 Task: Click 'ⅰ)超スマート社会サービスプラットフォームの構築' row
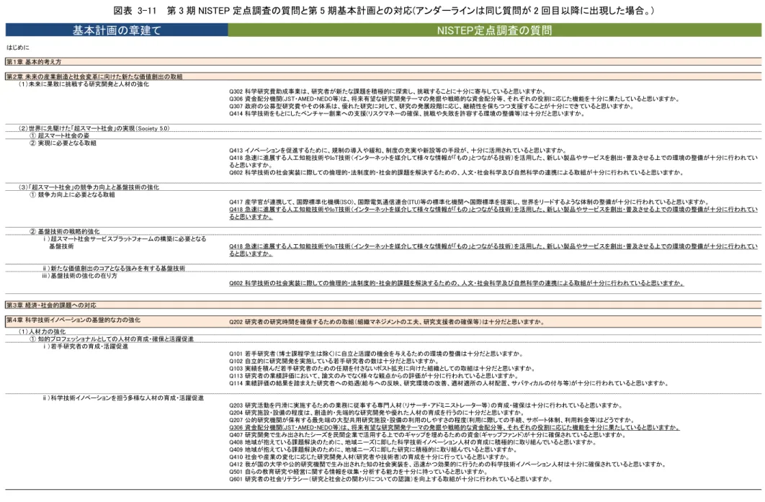[x=125, y=243]
